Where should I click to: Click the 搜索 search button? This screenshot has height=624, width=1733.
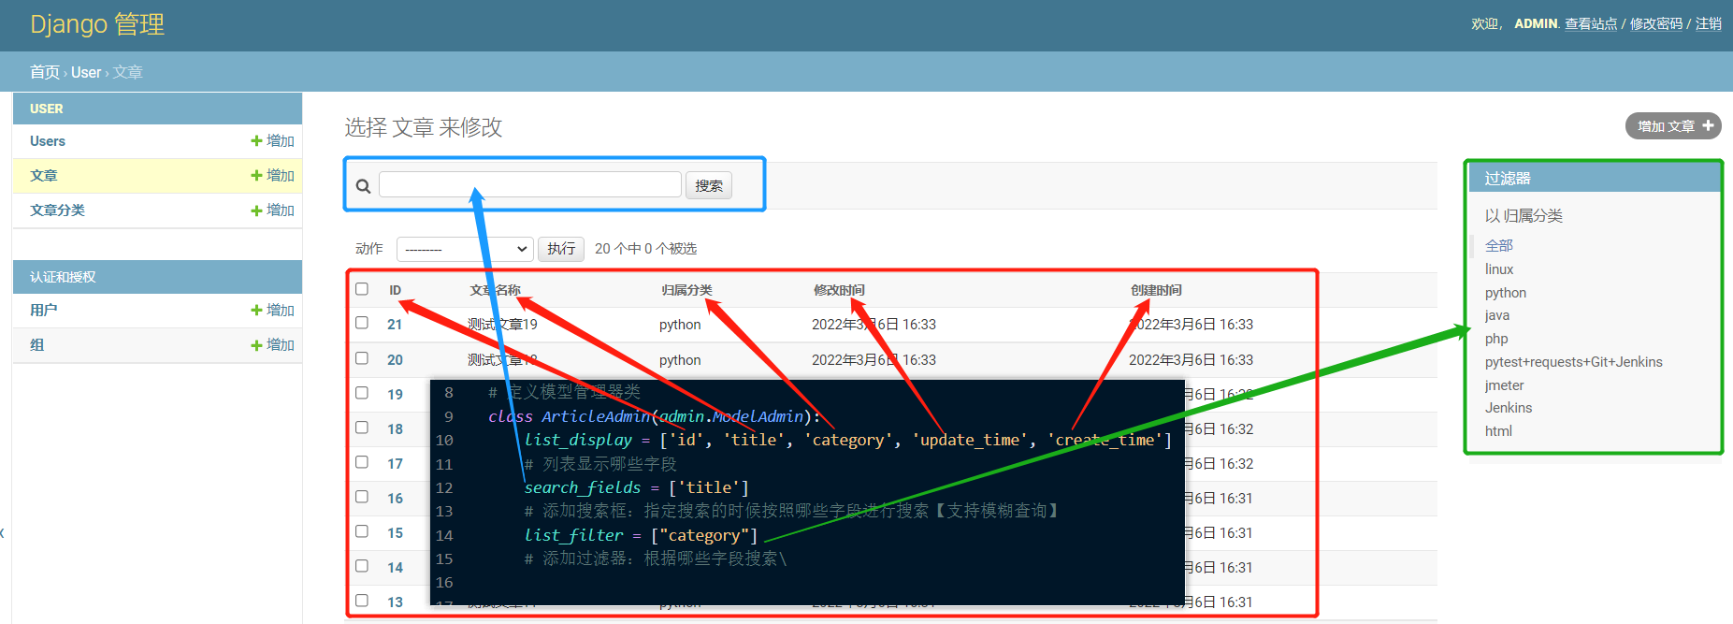click(709, 185)
